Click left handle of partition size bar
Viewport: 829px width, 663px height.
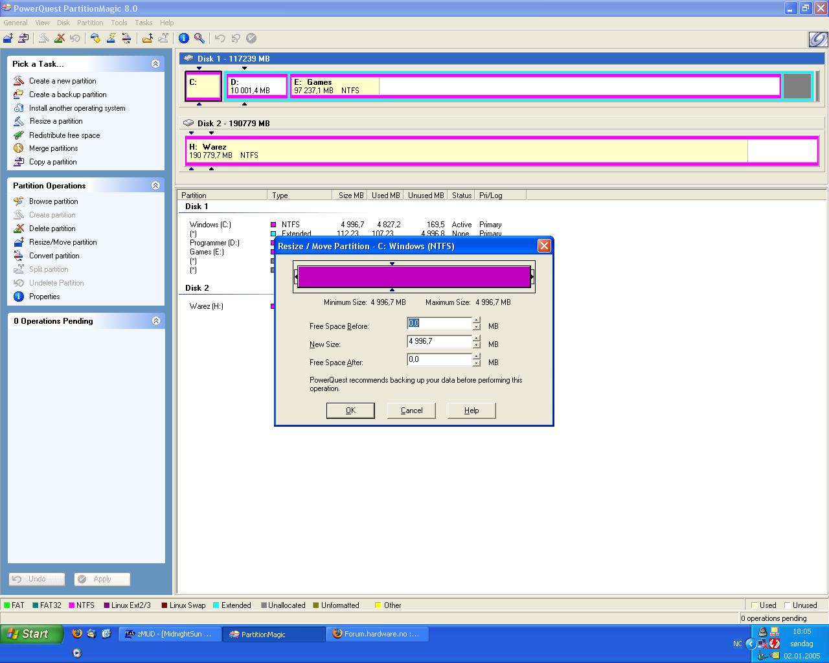point(296,277)
